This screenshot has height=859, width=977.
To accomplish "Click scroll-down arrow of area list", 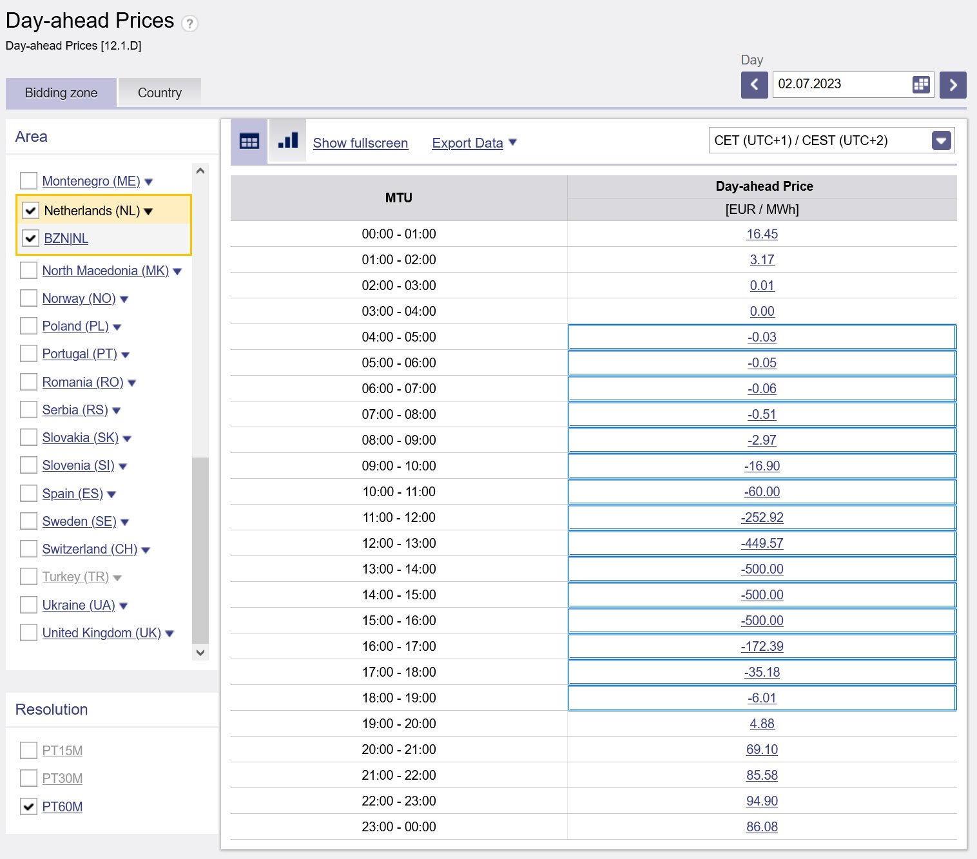I will (x=200, y=653).
